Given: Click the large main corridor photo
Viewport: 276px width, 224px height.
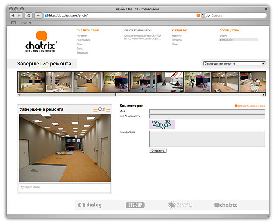Looking at the screenshot, I should point(65,148).
